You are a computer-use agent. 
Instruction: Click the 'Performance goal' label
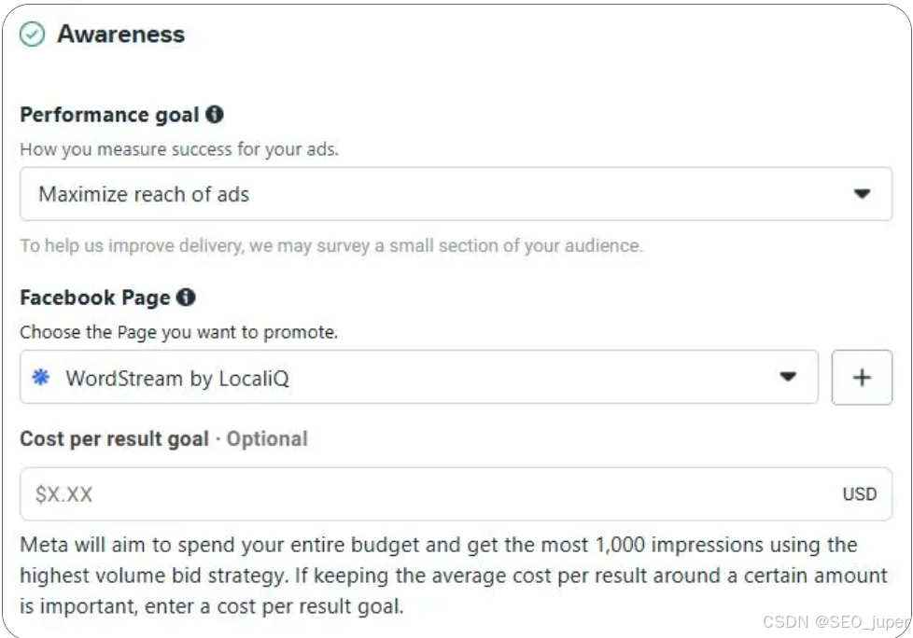click(x=109, y=115)
